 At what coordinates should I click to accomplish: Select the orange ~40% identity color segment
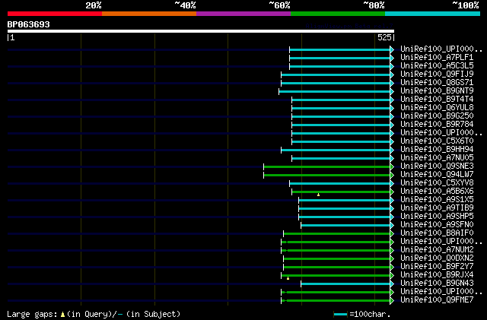149,14
